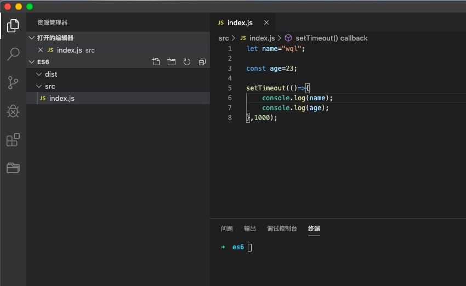The height and width of the screenshot is (286, 466).
Task: Open the Source Control view
Action: point(13,83)
